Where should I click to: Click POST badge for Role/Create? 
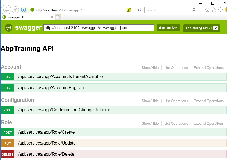point(8,132)
